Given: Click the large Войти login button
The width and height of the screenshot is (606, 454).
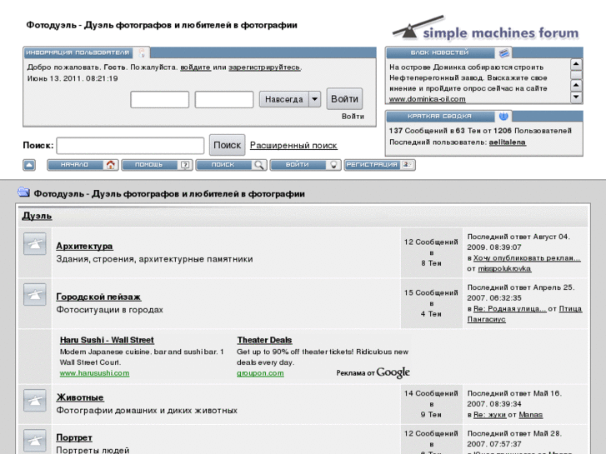Looking at the screenshot, I should 344,99.
